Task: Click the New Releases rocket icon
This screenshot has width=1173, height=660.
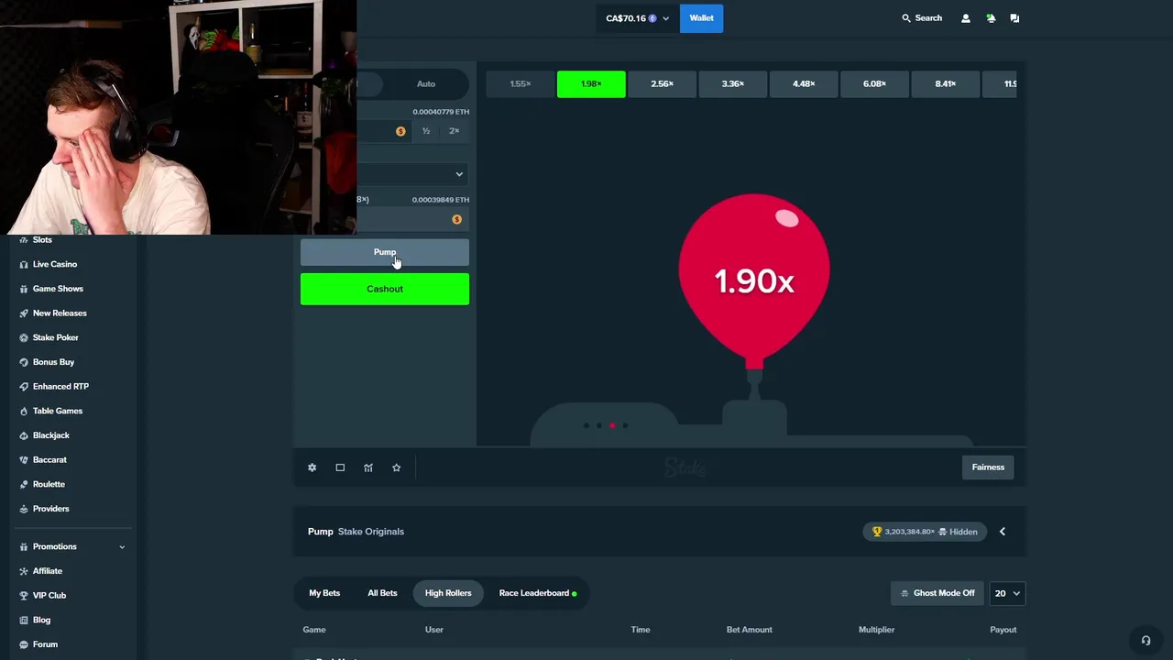Action: [x=24, y=313]
